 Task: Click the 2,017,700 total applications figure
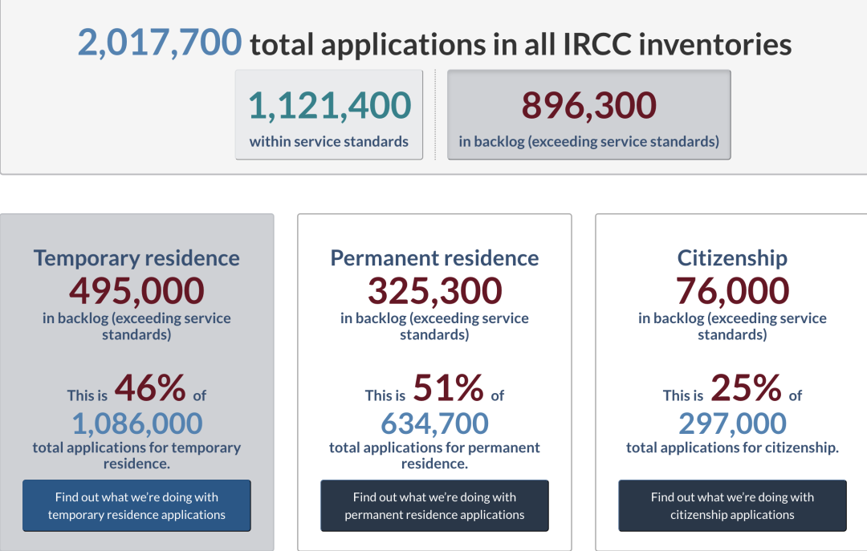pos(159,43)
